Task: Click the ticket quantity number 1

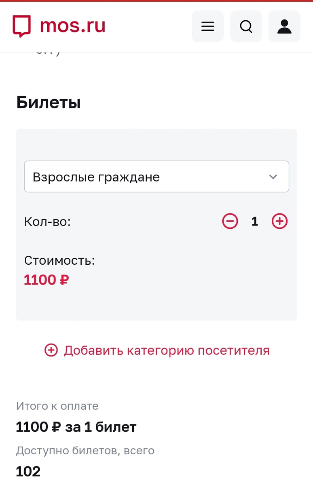Action: coord(254,221)
